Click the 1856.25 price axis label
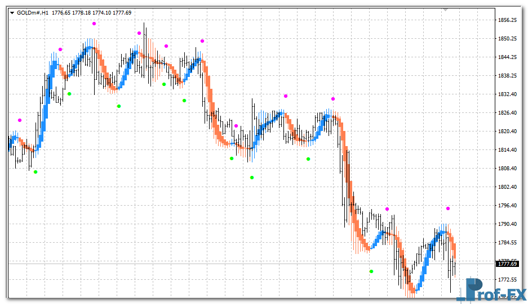Viewport: 528px width, 304px height. (508, 20)
